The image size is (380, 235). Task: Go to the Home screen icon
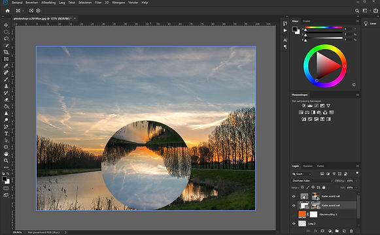point(7,10)
